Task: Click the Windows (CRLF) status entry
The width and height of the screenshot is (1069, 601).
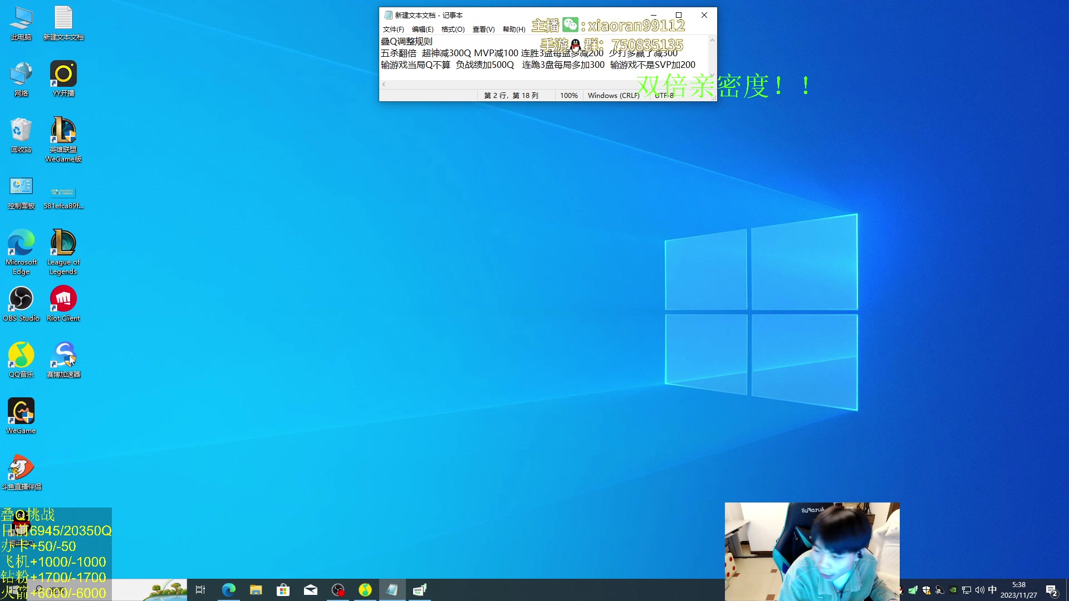Action: coord(614,96)
